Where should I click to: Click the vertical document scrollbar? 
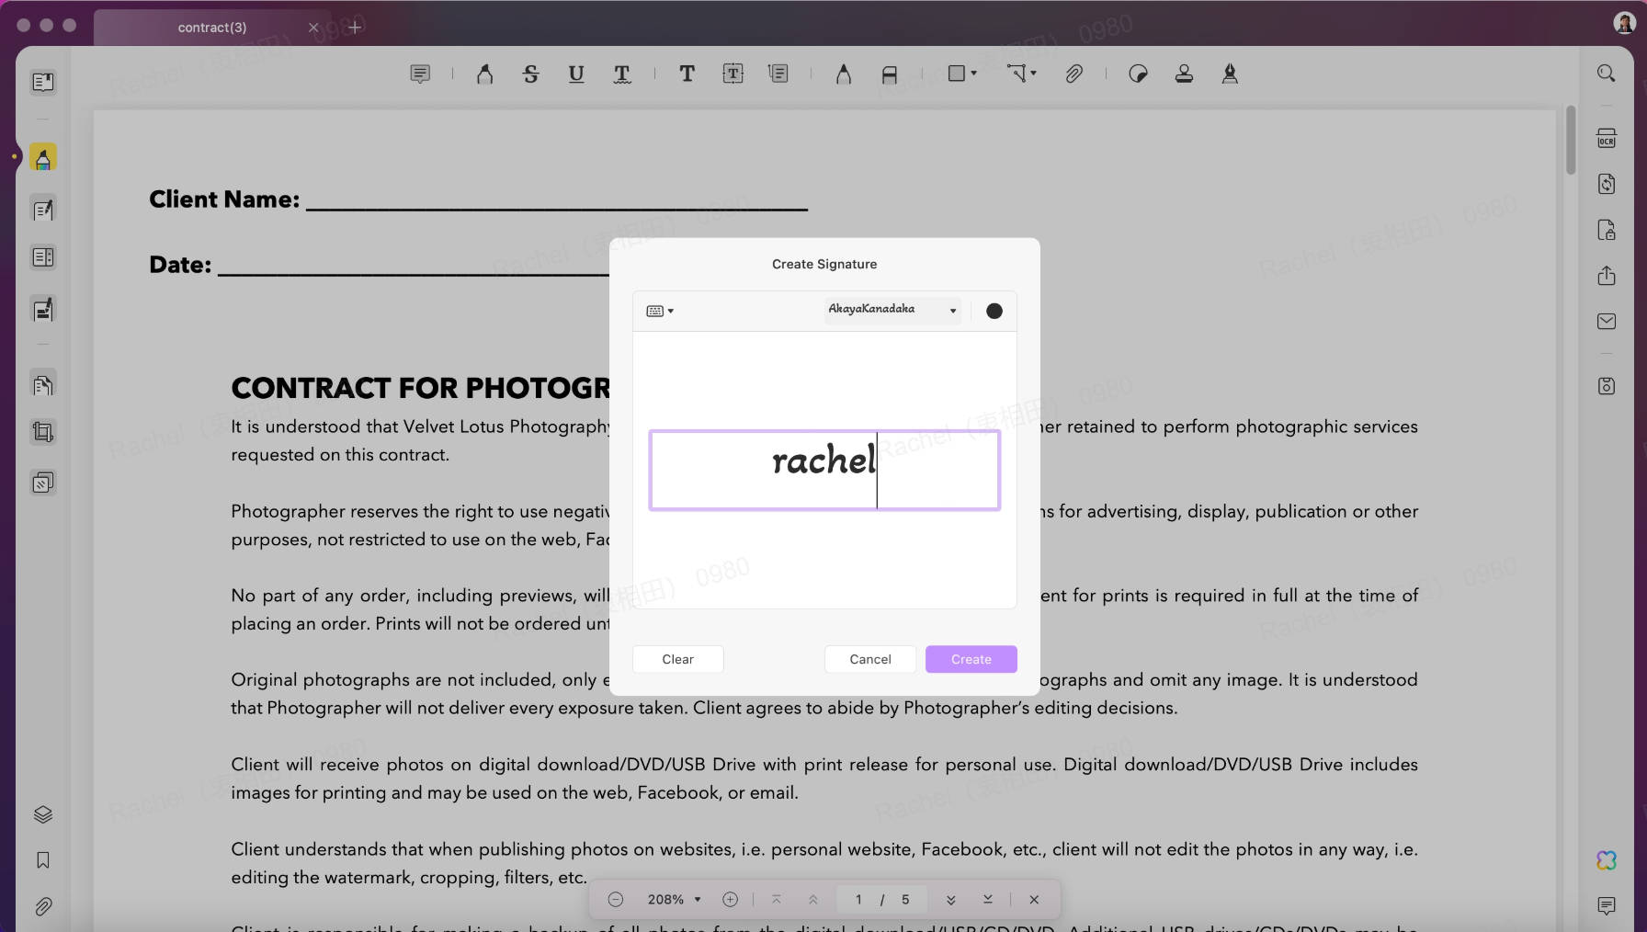[1571, 141]
